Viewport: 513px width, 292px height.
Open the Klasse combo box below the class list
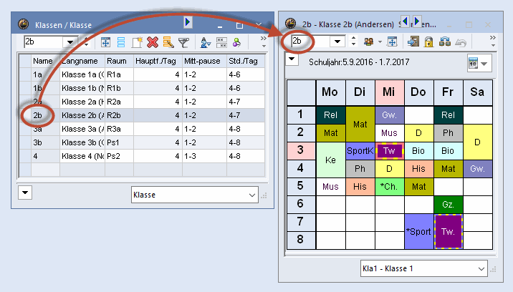(195, 195)
